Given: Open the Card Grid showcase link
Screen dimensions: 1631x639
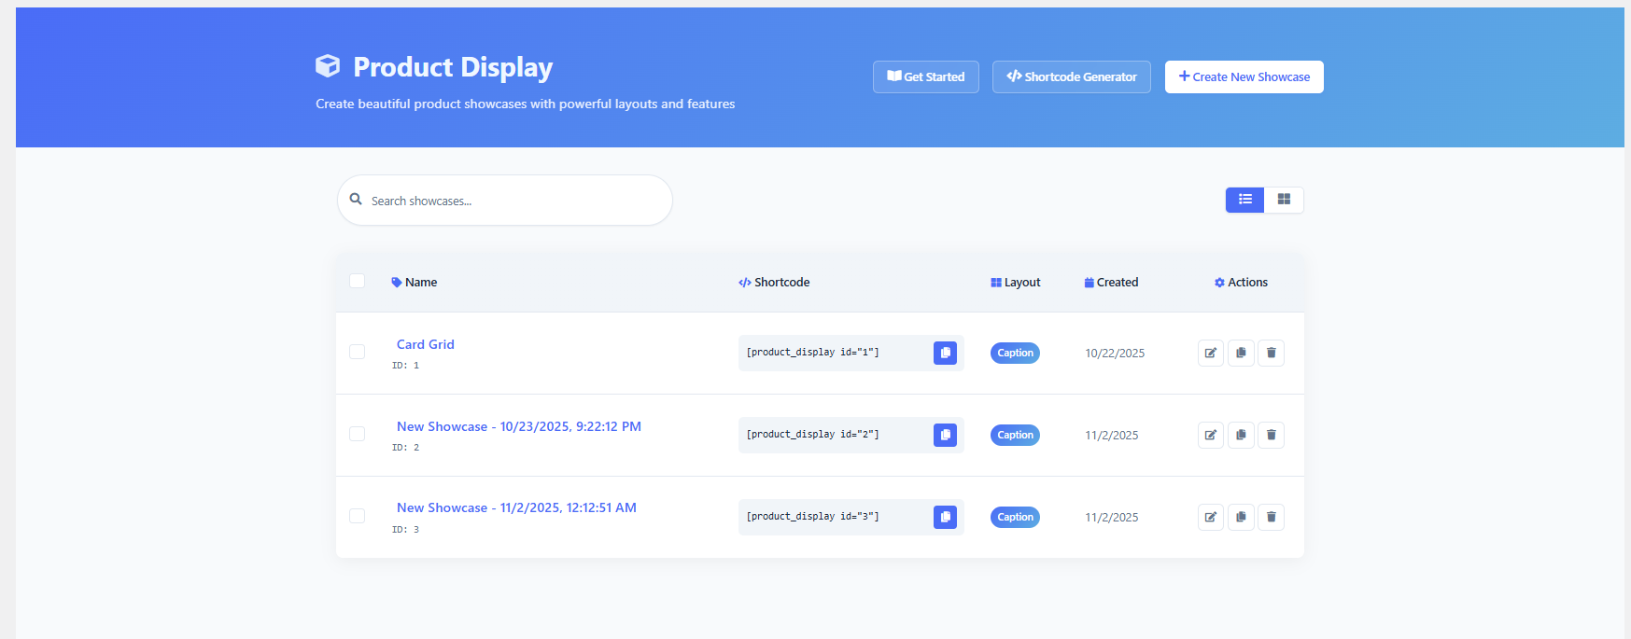Looking at the screenshot, I should [x=425, y=344].
